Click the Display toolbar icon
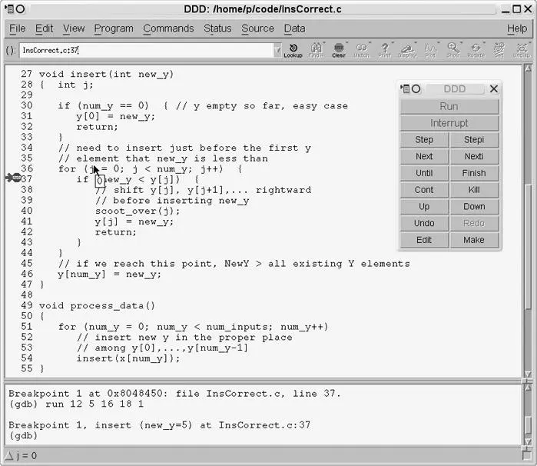Viewport: 537px width, 466px height. point(407,51)
